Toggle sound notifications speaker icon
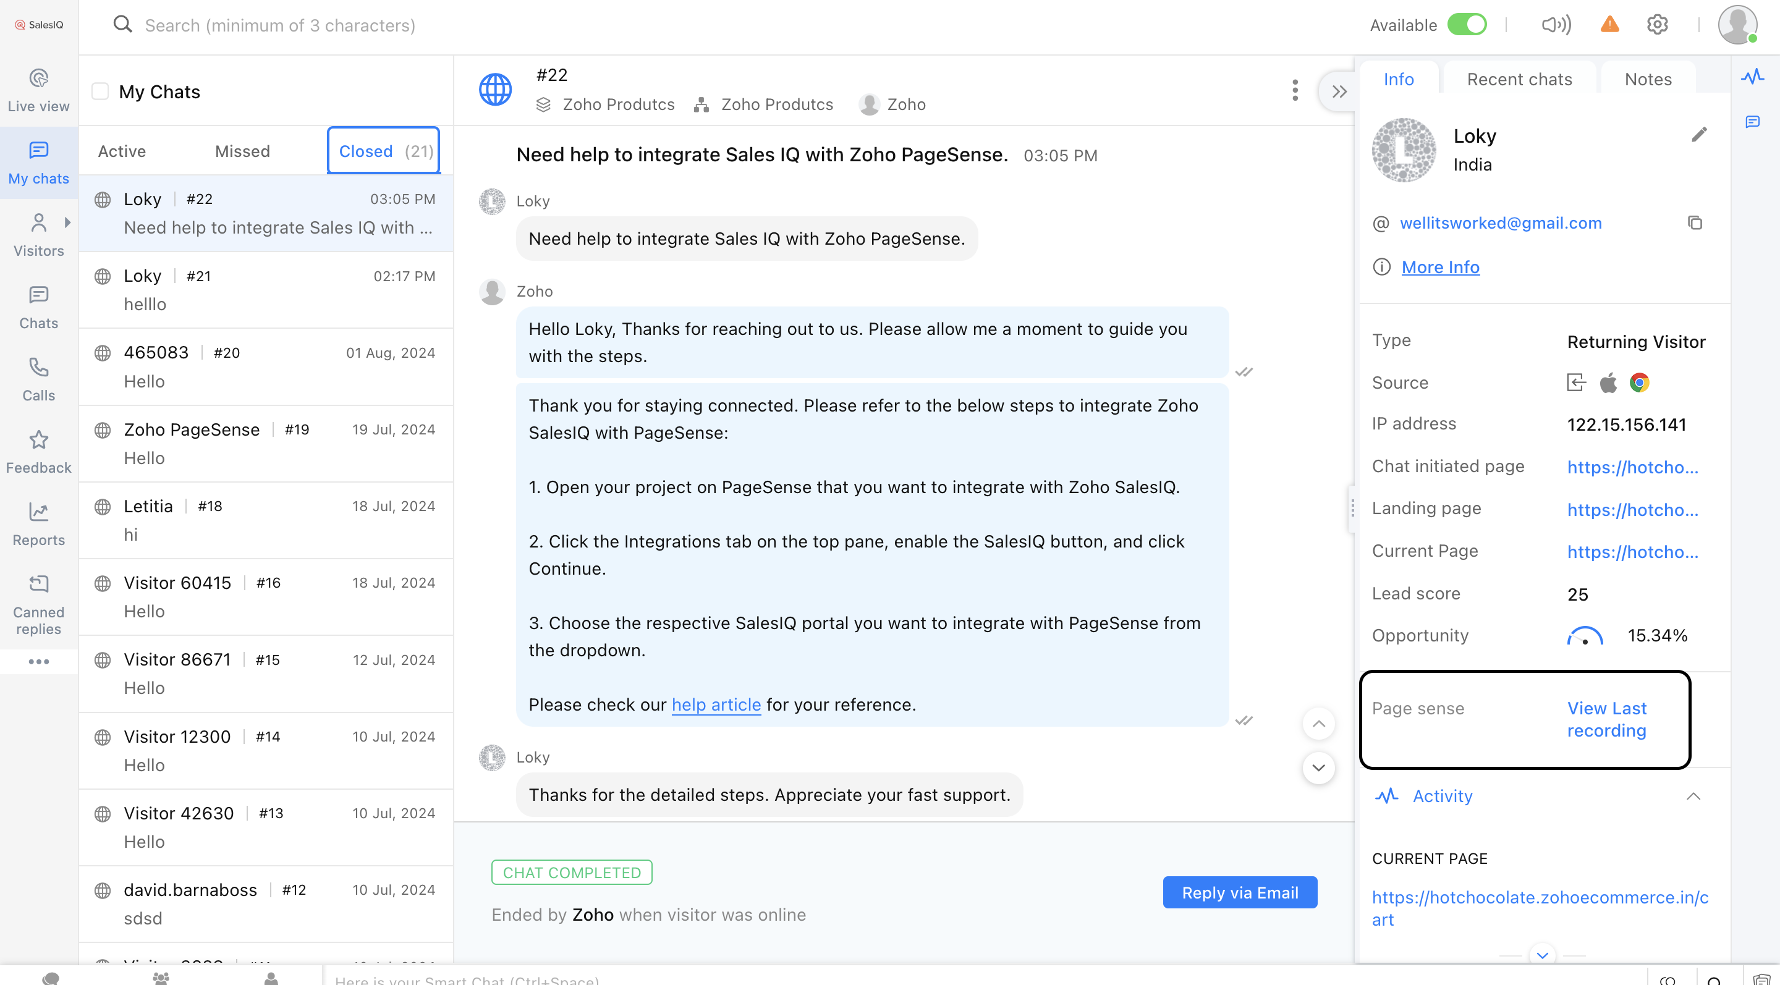This screenshot has width=1780, height=985. point(1556,25)
